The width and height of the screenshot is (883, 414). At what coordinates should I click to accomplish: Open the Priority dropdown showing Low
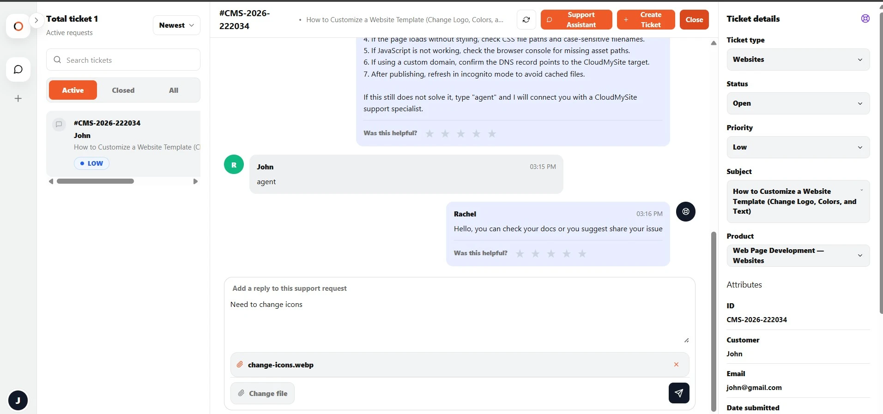pos(798,147)
